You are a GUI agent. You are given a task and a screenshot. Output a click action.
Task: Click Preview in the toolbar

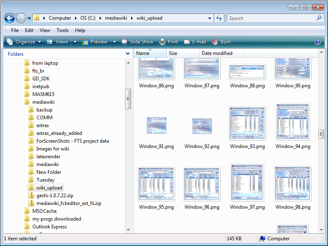tap(95, 42)
